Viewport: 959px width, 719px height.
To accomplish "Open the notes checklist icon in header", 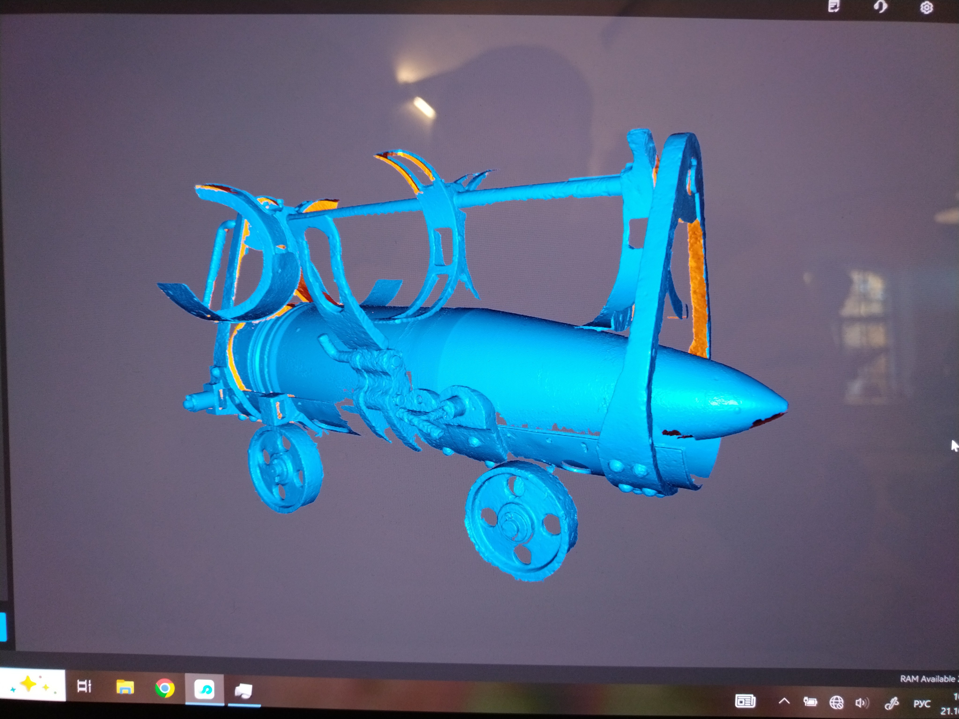I will [x=834, y=6].
